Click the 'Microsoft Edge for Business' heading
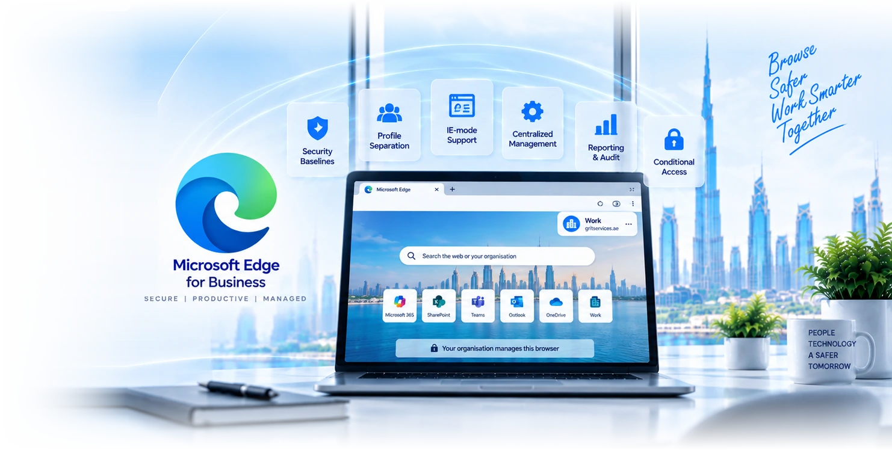 pos(226,274)
